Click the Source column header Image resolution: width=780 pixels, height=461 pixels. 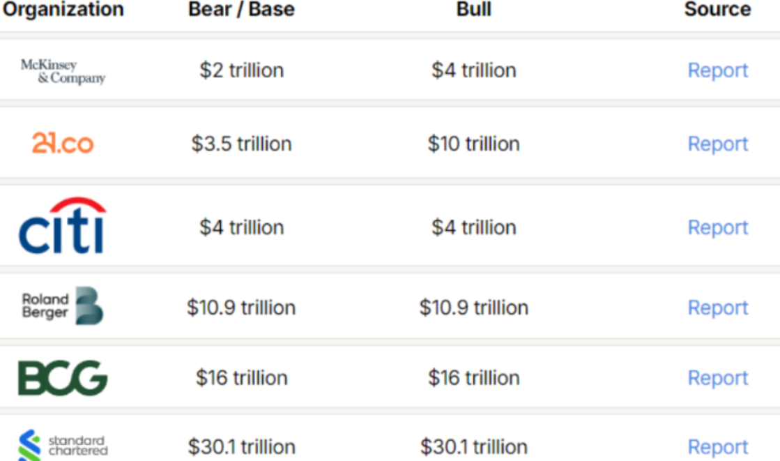(717, 10)
